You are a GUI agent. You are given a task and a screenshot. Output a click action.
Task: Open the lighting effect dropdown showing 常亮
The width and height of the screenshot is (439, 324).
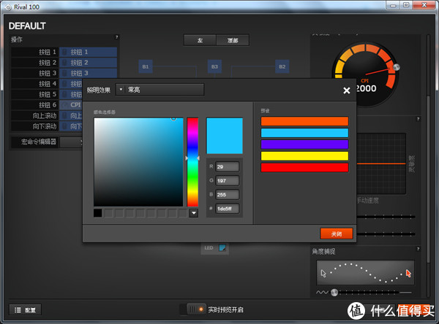[160, 90]
